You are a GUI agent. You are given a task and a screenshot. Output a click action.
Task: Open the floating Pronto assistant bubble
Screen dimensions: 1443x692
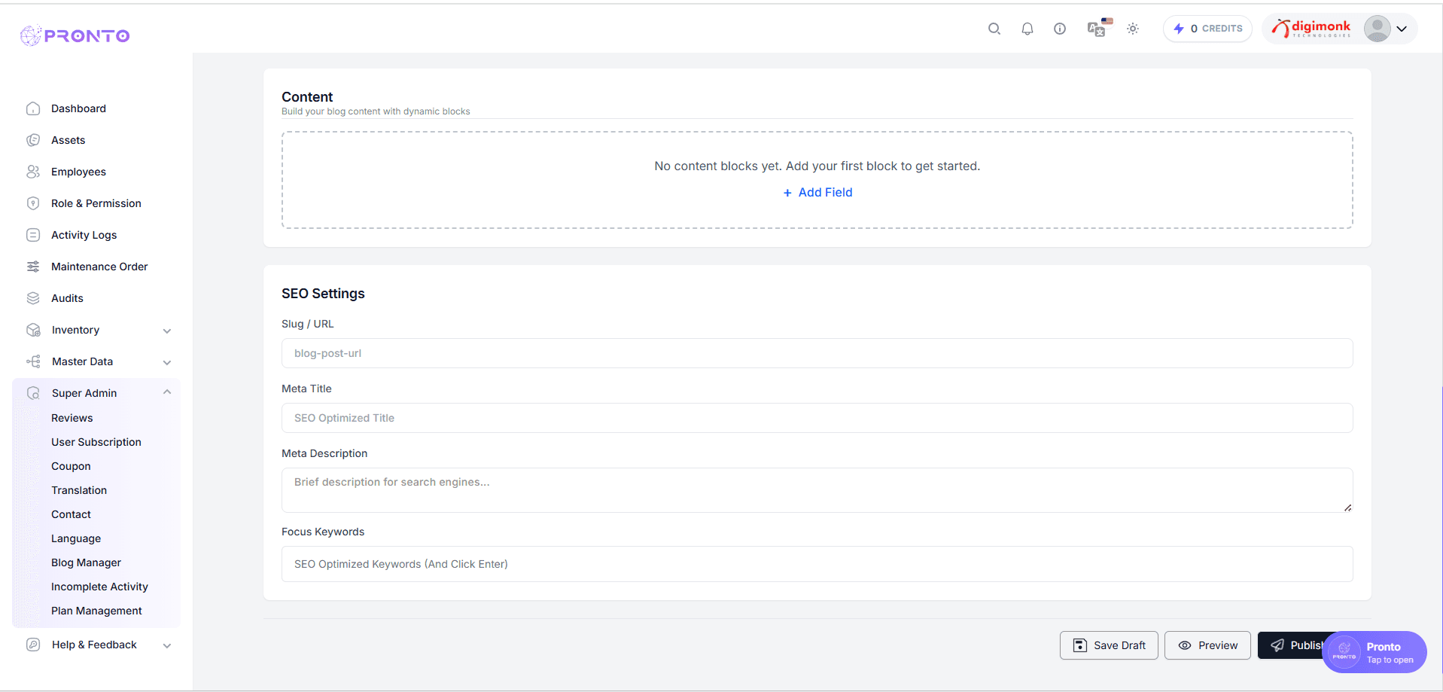(1374, 652)
